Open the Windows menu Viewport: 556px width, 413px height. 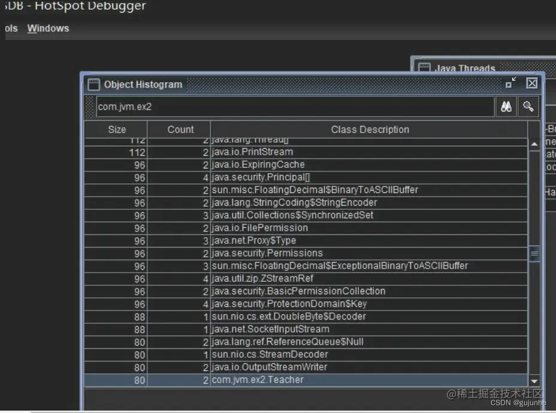click(x=48, y=28)
